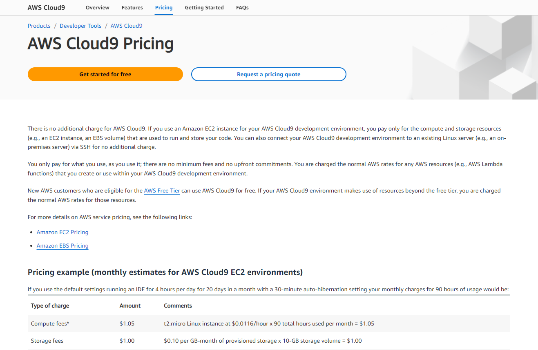Screen dimensions: 538x350
Task: Click the Comments column header
Action: pyautogui.click(x=178, y=306)
